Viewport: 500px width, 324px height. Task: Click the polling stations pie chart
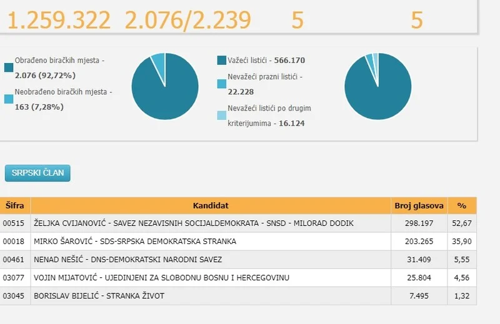point(165,87)
